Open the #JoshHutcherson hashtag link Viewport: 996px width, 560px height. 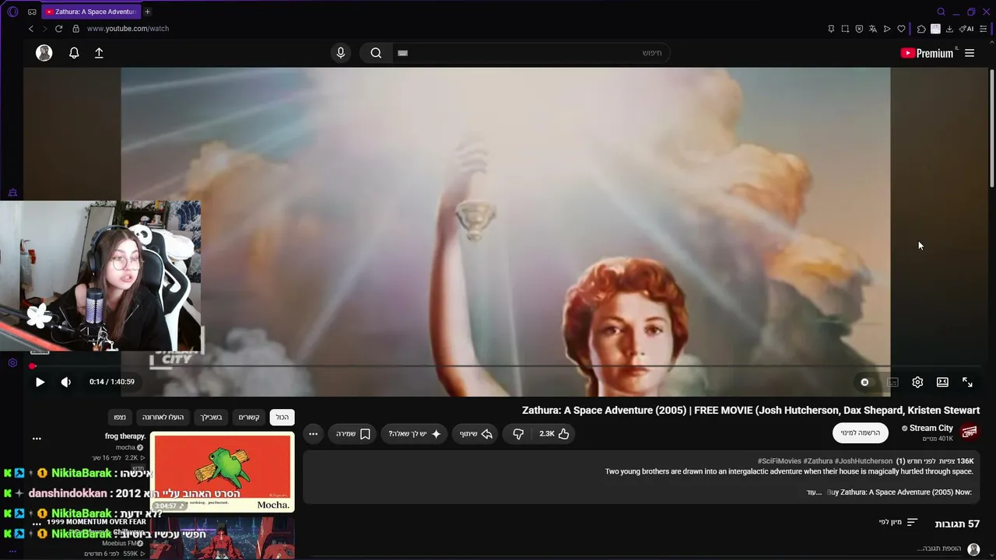pos(864,461)
